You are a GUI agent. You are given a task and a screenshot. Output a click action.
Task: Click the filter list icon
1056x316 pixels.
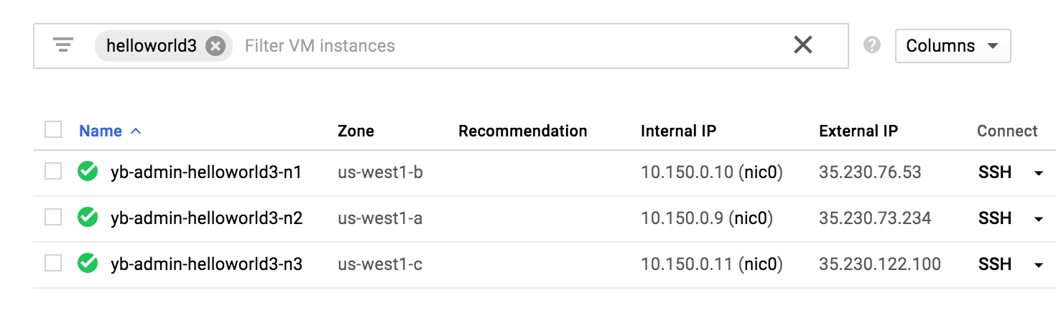[64, 45]
